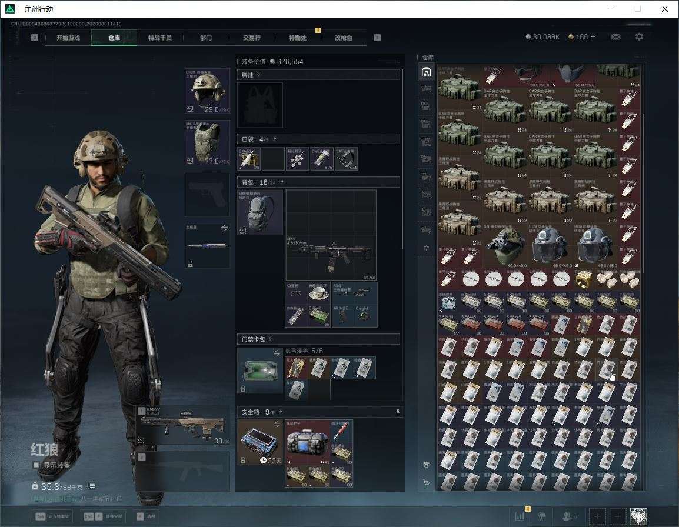Swap the melee knife slot item
The width and height of the screenshot is (679, 527).
click(x=224, y=228)
